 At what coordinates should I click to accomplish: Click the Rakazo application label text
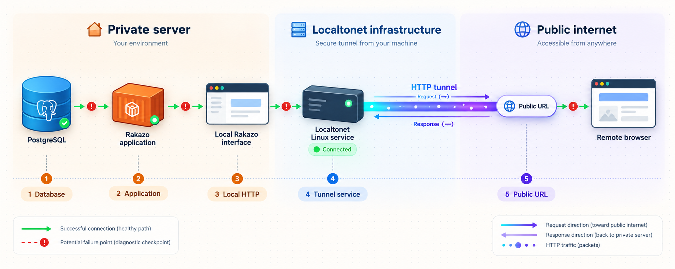click(138, 138)
